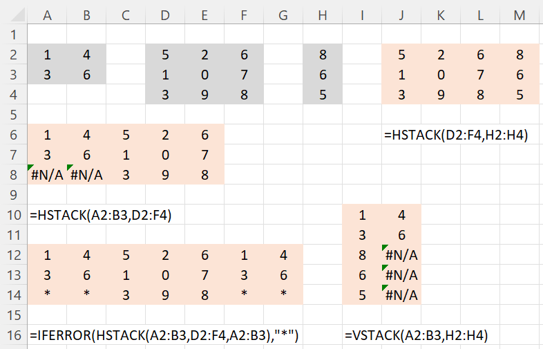Select asterisk cell A14
The height and width of the screenshot is (349, 543).
click(47, 295)
